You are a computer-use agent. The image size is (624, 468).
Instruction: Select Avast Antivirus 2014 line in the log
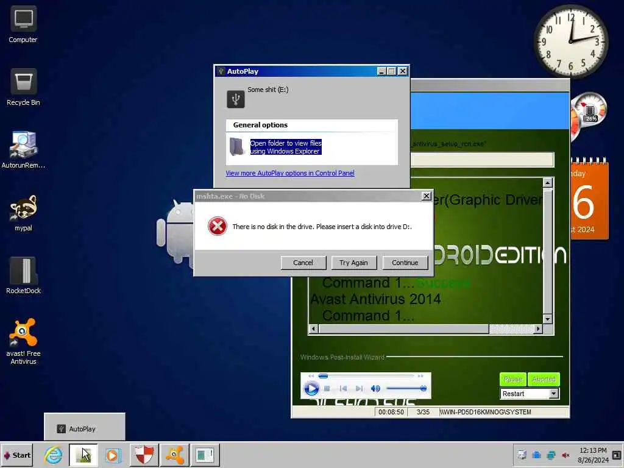click(x=375, y=299)
